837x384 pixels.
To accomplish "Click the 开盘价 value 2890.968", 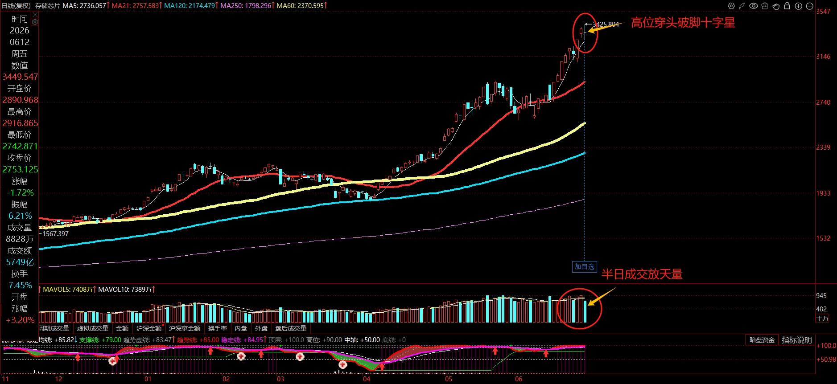I will 20,100.
